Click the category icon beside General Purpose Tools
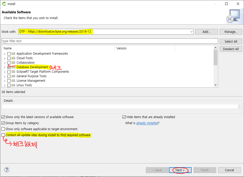This screenshot has height=177, width=244. point(13,76)
